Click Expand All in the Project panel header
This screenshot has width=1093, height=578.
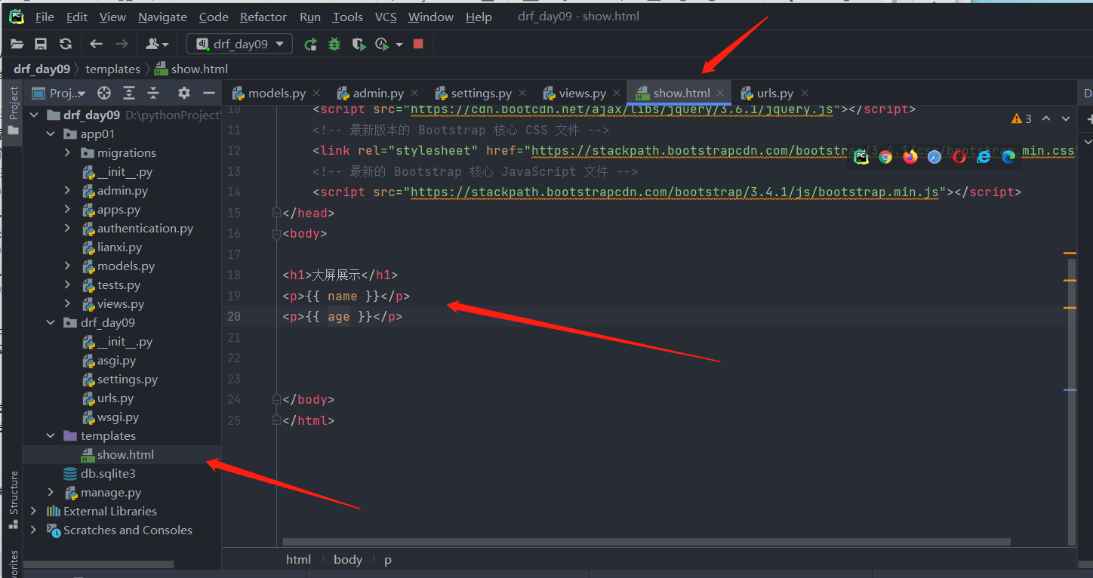point(129,93)
